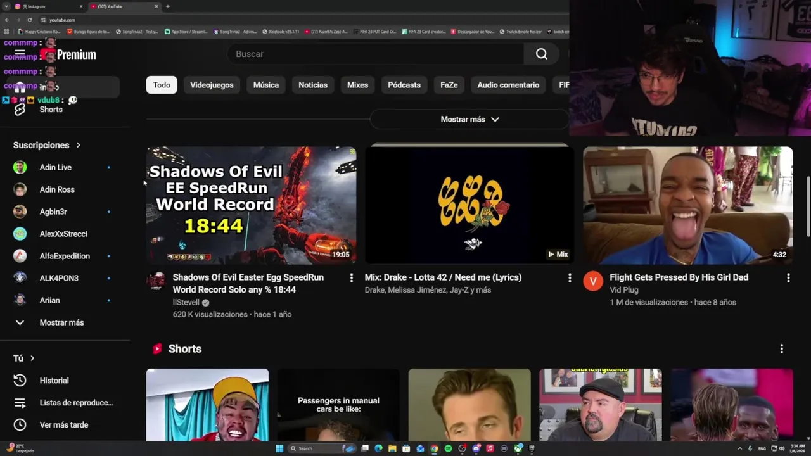Click the browser back arrow

coord(8,20)
